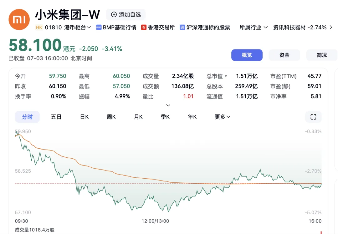
Task: Click the -5.07% chart axis label
Action: pos(313,212)
